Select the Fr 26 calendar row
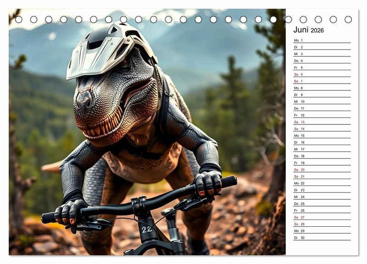This screenshot has width=367, height=264. 322,210
